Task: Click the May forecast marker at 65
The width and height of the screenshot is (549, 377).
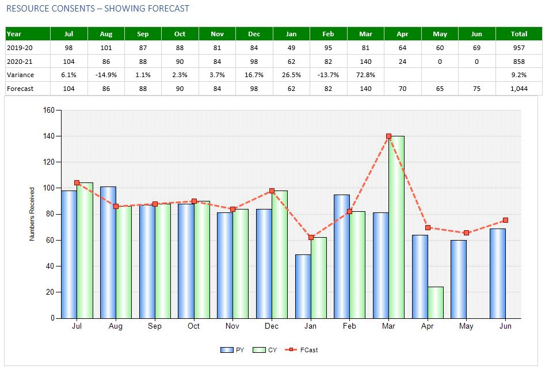Action: pos(466,233)
